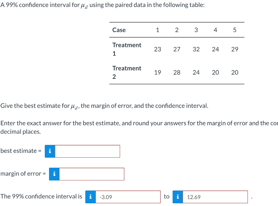Select the field containing -3.09
Viewport: 278px width, 206px height.
tap(128, 197)
